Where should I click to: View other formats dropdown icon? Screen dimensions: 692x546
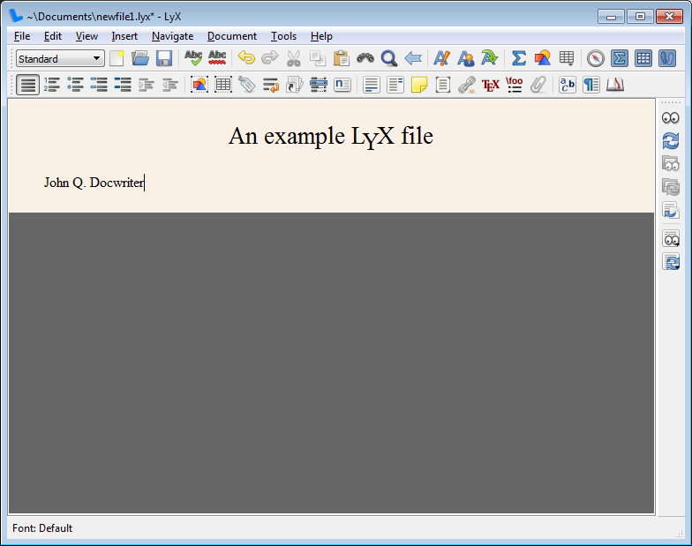tap(671, 238)
